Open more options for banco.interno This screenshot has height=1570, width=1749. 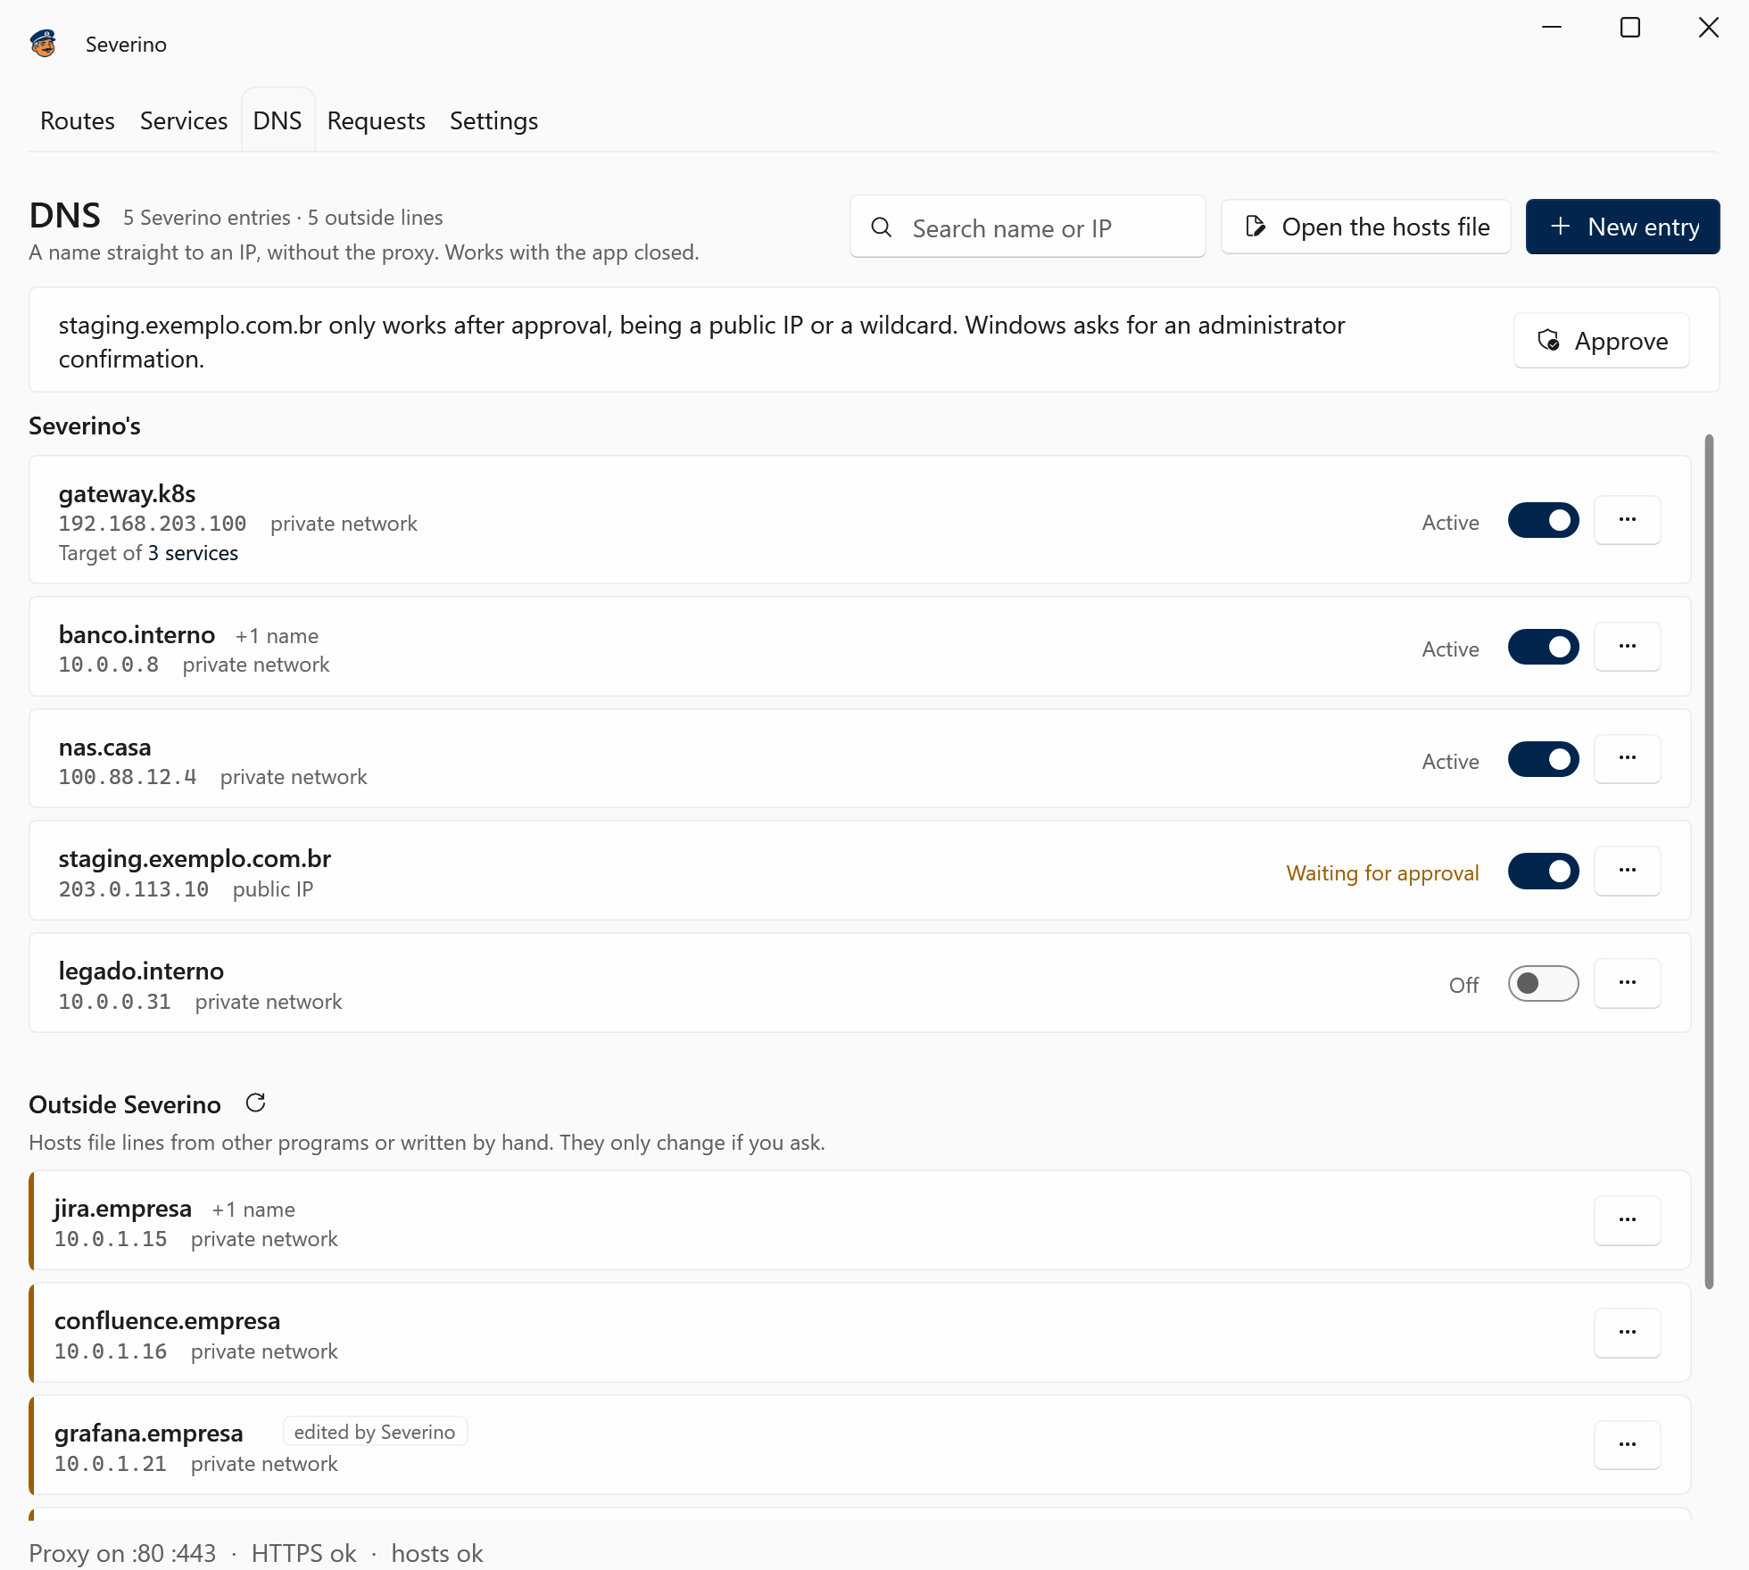coord(1627,647)
